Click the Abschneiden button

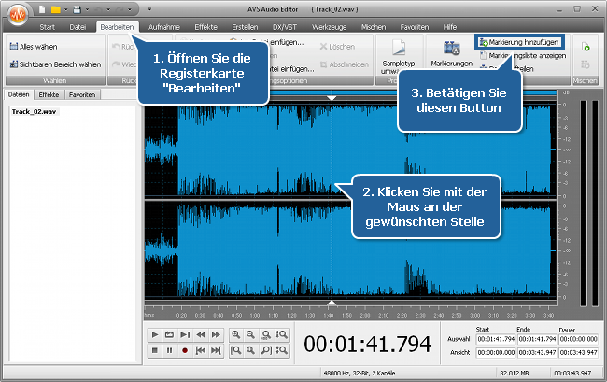tap(345, 64)
